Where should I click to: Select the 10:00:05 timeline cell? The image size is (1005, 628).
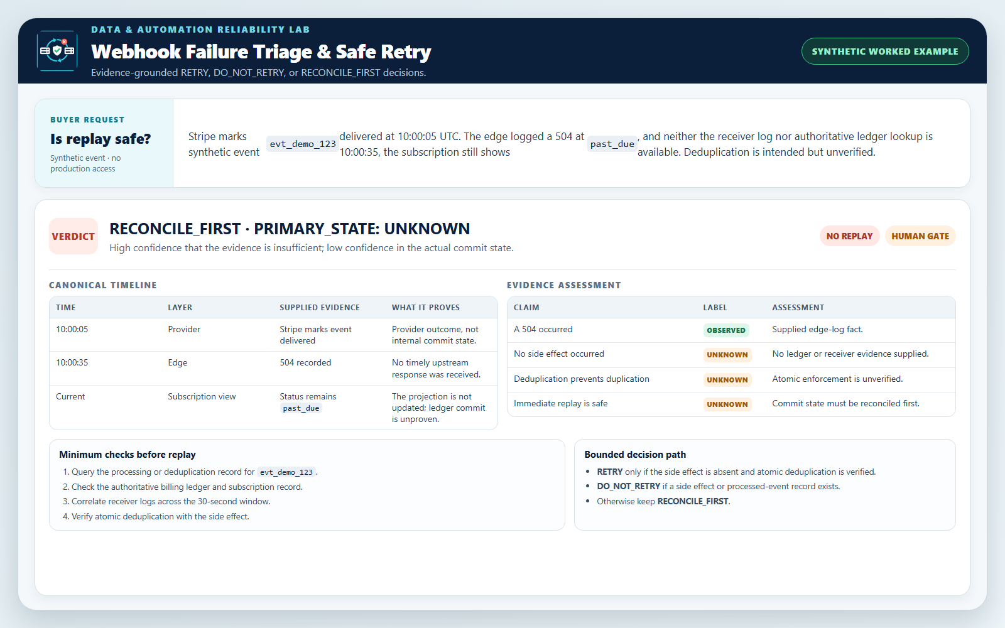click(x=72, y=329)
